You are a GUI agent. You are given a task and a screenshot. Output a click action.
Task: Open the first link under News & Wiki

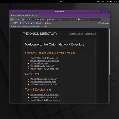point(43,79)
